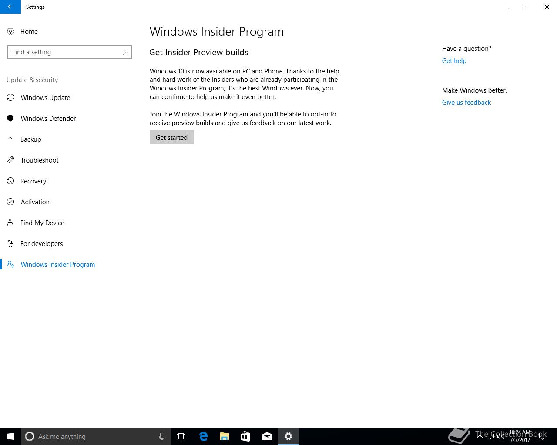Click the Get started button
Screen dimensions: 557x445
[x=172, y=138]
